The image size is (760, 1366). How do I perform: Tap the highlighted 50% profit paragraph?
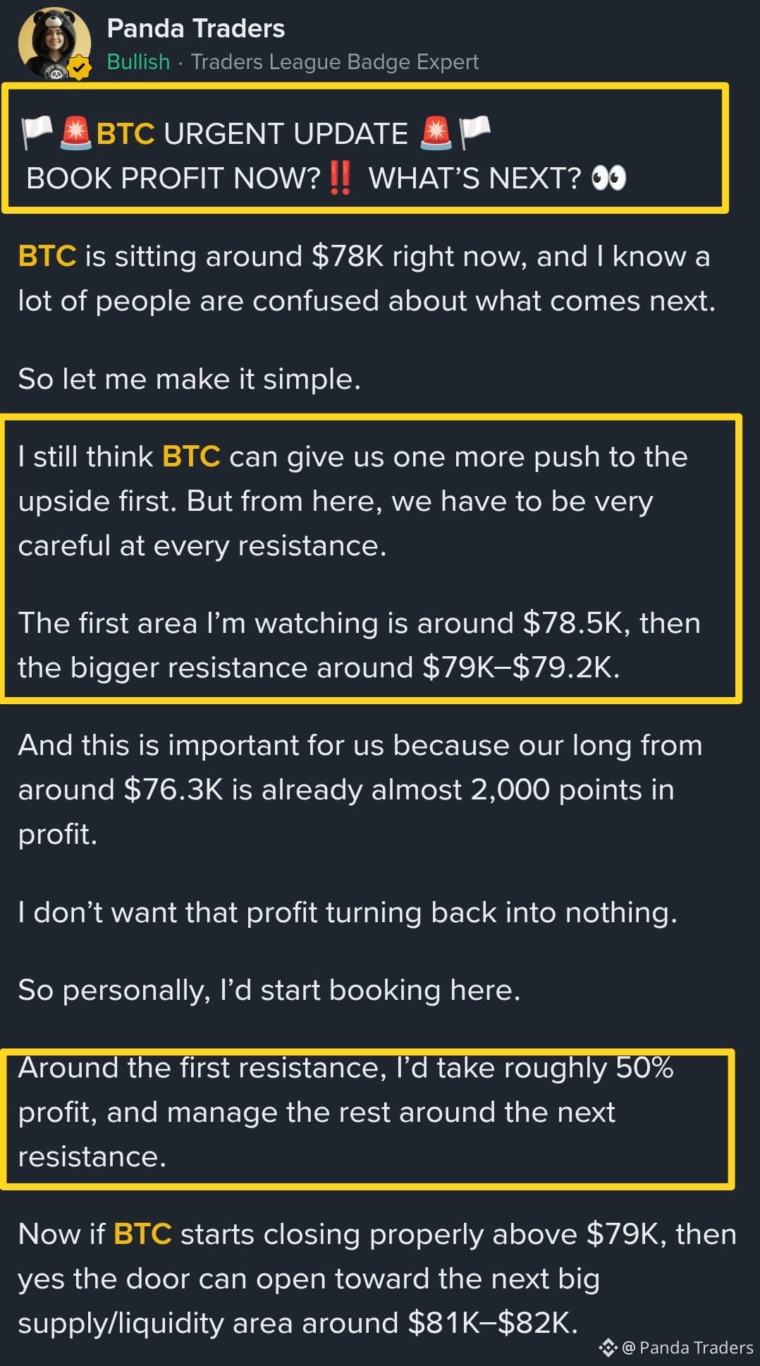[367, 1120]
